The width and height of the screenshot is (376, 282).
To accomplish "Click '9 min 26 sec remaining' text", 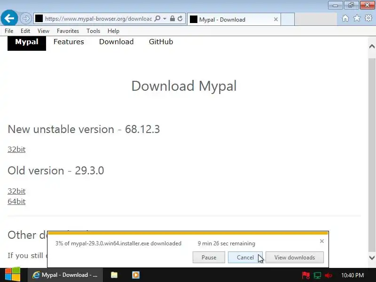I will tap(227, 243).
